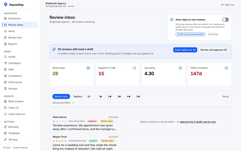Viewport: 241px width, 151px height.
Task: Switch to the Replied tab
Action: [x=78, y=96]
